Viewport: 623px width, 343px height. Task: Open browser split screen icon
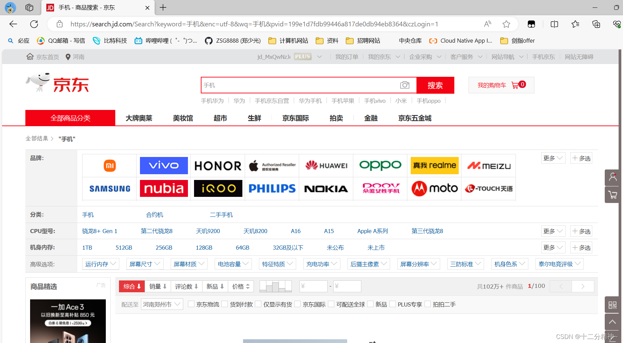click(554, 24)
